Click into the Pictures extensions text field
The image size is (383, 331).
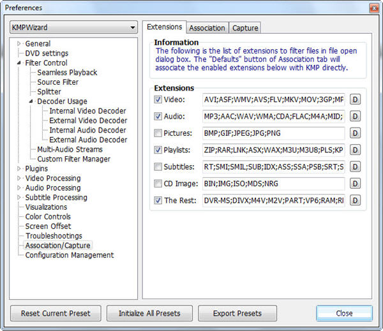point(273,133)
